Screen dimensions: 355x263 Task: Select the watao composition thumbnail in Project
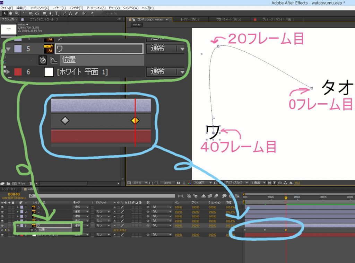point(9,29)
